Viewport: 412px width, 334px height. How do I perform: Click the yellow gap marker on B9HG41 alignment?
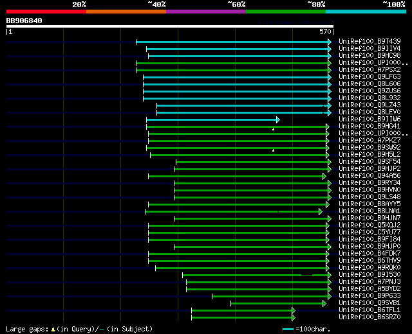[273, 129]
